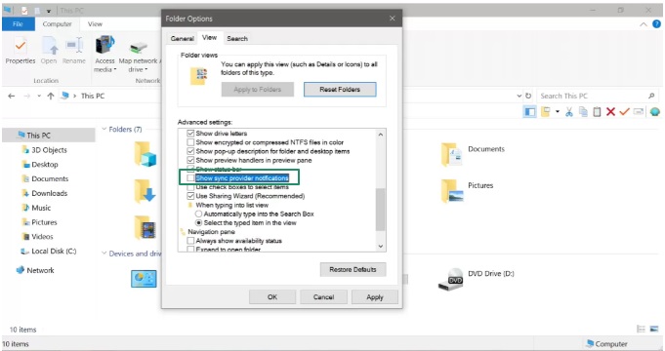
Task: Click the scroll down arrow in Advanced settings
Action: coord(381,246)
